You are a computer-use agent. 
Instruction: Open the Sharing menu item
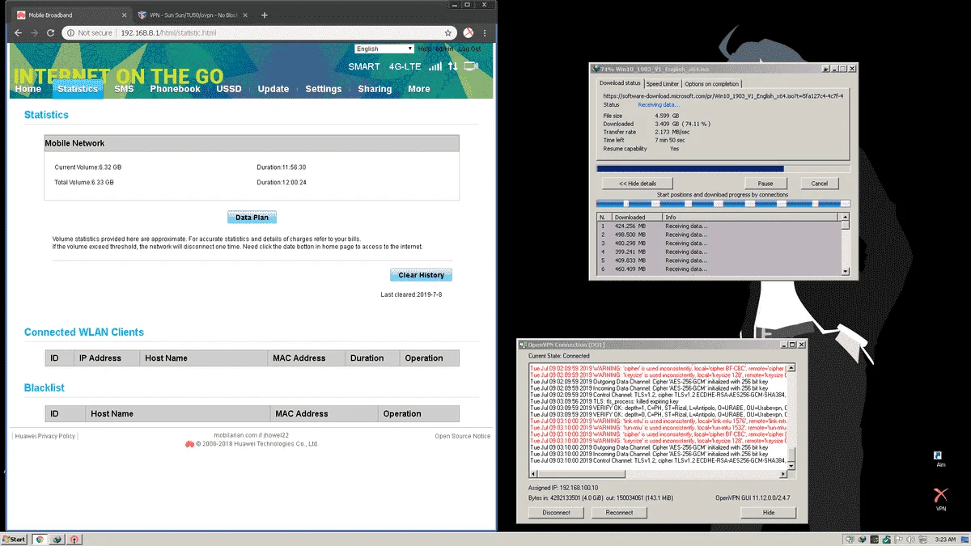pos(375,89)
